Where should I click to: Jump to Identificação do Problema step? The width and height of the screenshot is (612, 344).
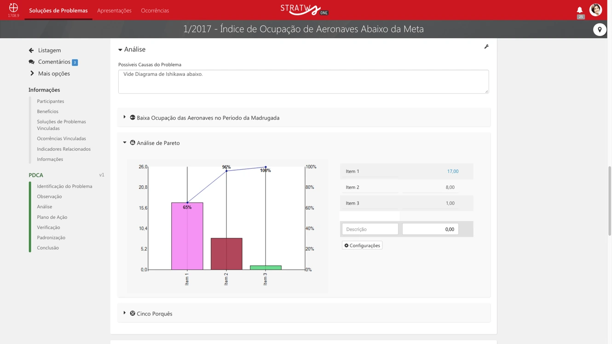click(x=64, y=186)
